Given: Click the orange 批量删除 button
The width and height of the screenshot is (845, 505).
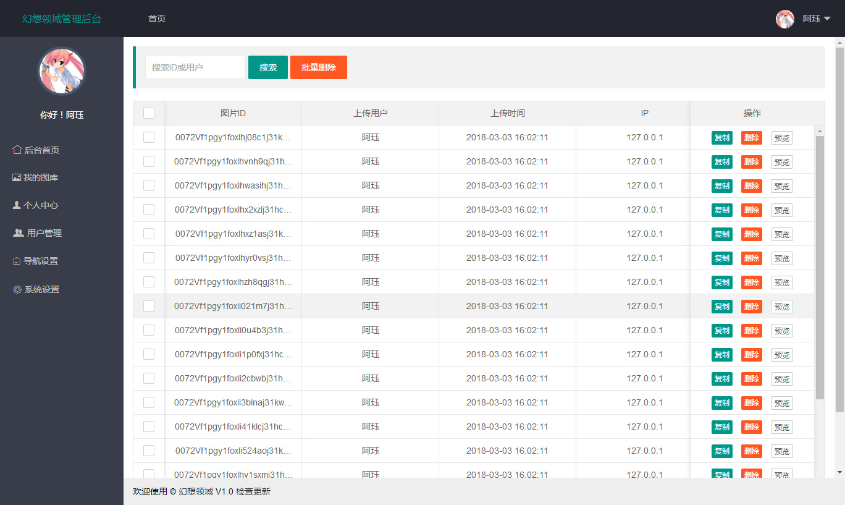Looking at the screenshot, I should tap(318, 67).
